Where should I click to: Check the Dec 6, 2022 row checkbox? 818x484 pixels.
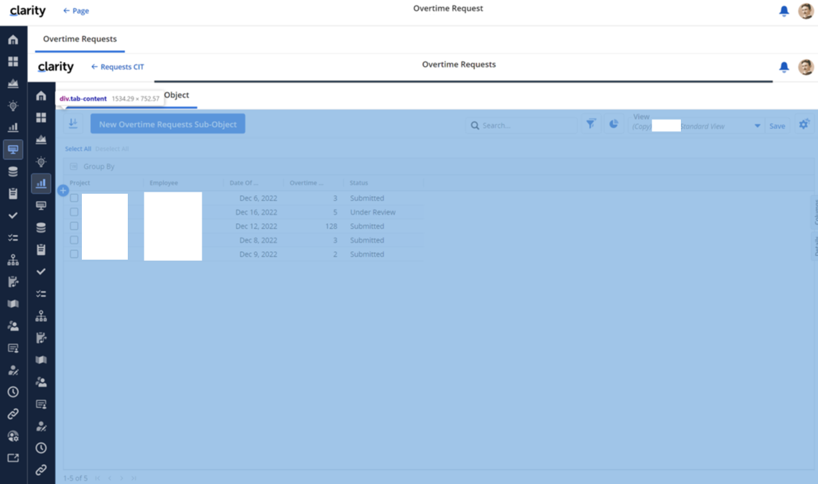click(x=75, y=198)
